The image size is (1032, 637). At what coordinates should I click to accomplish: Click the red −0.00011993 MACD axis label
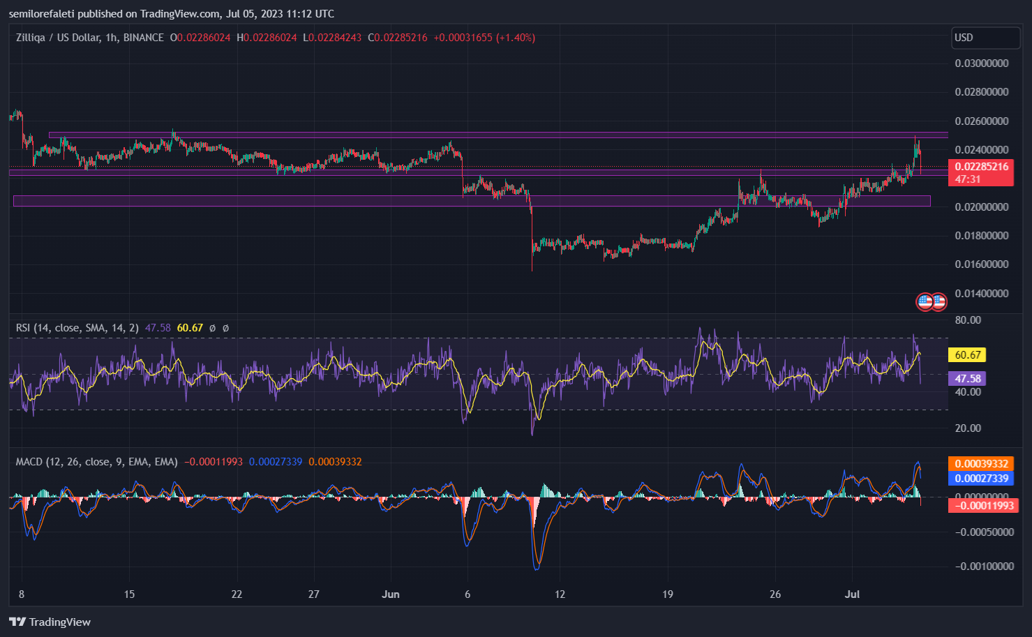[983, 506]
